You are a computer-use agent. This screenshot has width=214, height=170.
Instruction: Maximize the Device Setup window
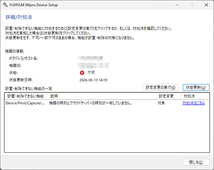[x=191, y=5]
